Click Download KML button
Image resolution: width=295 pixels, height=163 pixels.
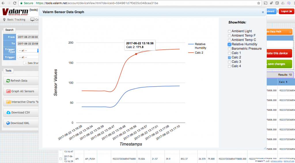click(21, 123)
